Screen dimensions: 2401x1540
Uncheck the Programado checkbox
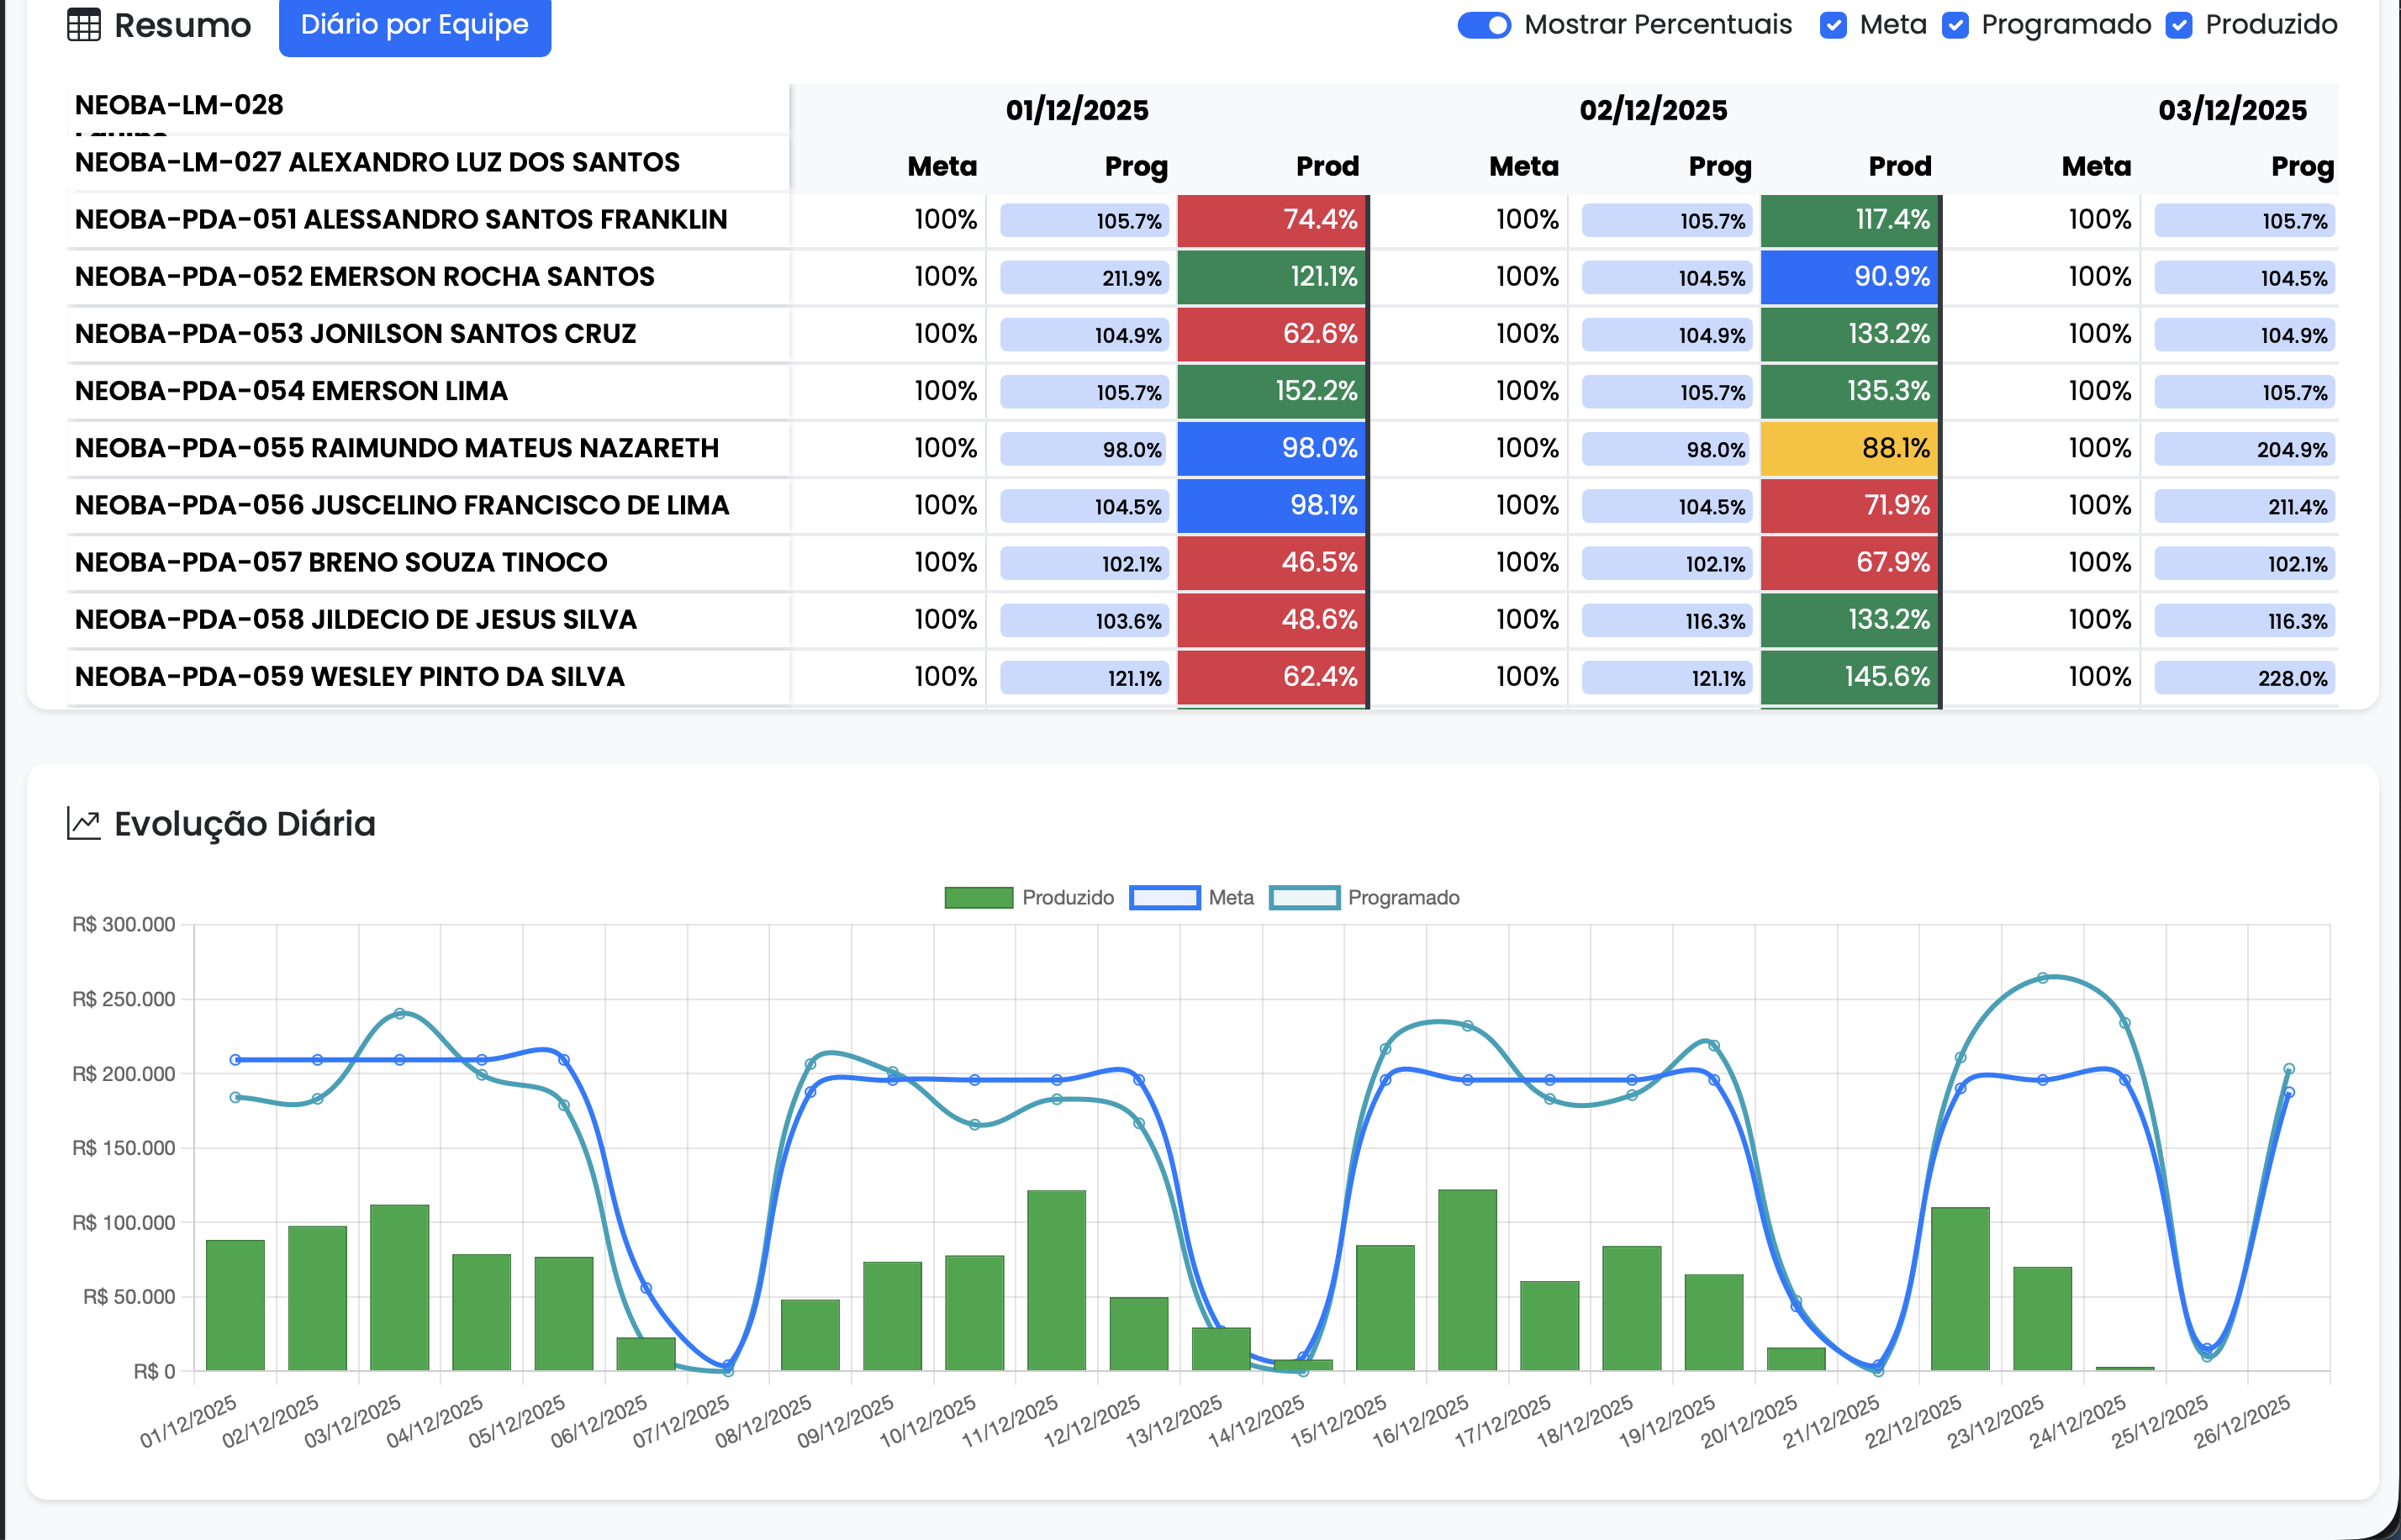tap(1955, 25)
